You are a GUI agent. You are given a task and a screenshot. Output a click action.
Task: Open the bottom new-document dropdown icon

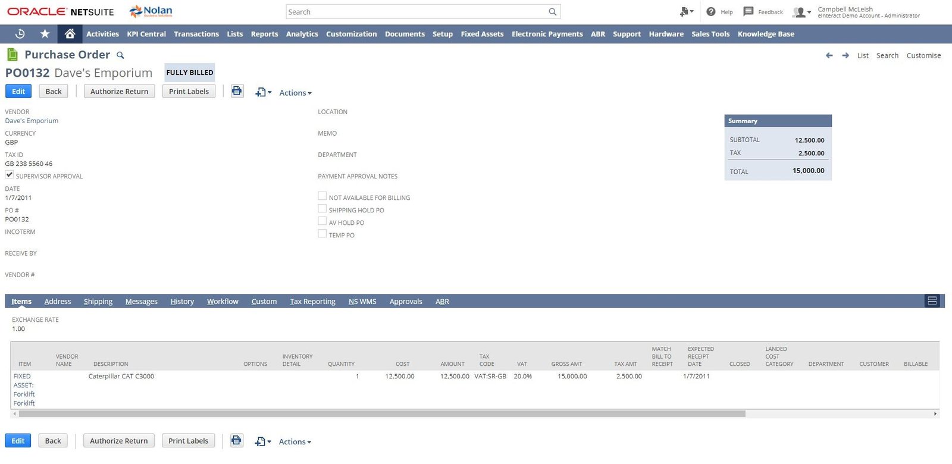point(263,441)
